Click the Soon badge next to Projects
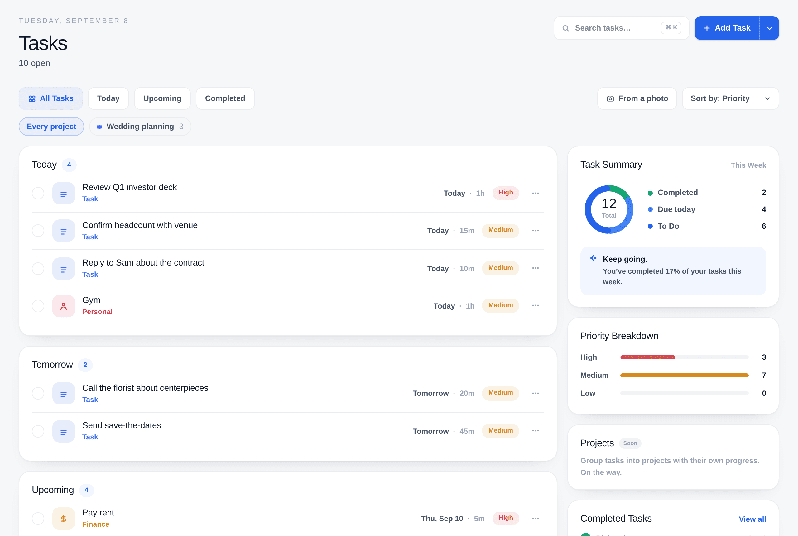 [630, 443]
